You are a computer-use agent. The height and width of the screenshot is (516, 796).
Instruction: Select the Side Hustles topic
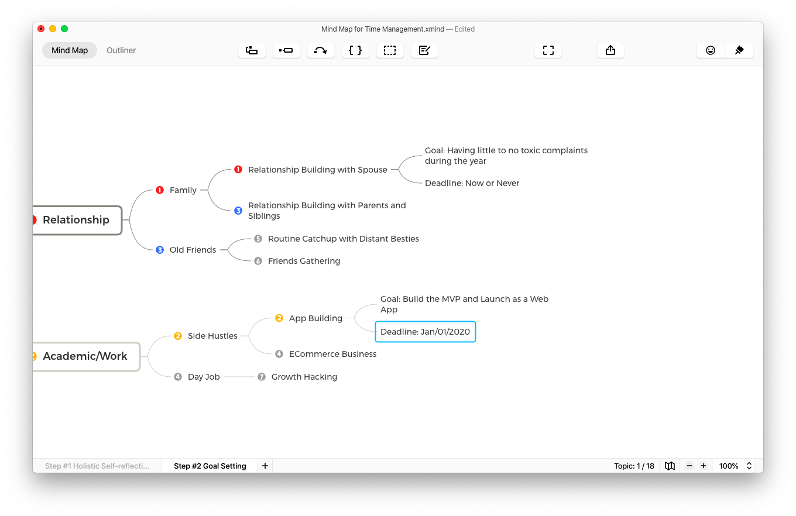[x=212, y=336]
